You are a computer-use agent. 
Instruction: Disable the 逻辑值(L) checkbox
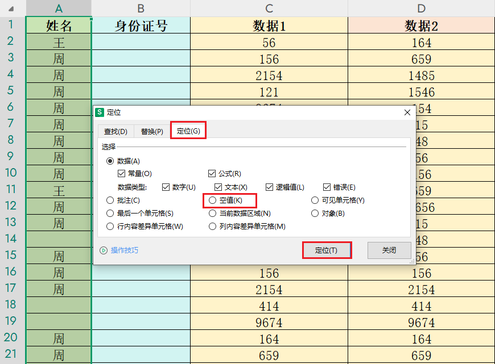tap(268, 187)
